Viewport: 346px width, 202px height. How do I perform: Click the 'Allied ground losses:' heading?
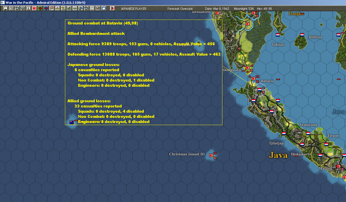point(89,101)
